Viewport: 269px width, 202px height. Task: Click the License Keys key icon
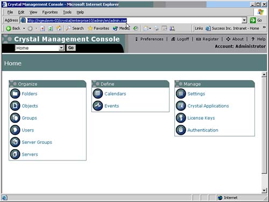pyautogui.click(x=181, y=118)
